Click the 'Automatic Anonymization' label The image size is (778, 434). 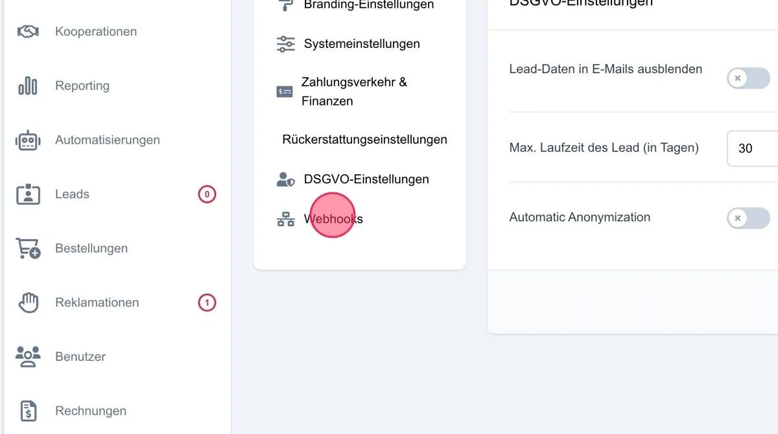(x=580, y=218)
